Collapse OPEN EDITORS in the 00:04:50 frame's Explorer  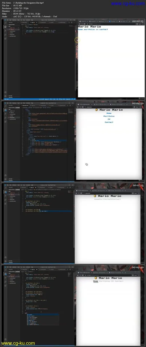coord(12,107)
